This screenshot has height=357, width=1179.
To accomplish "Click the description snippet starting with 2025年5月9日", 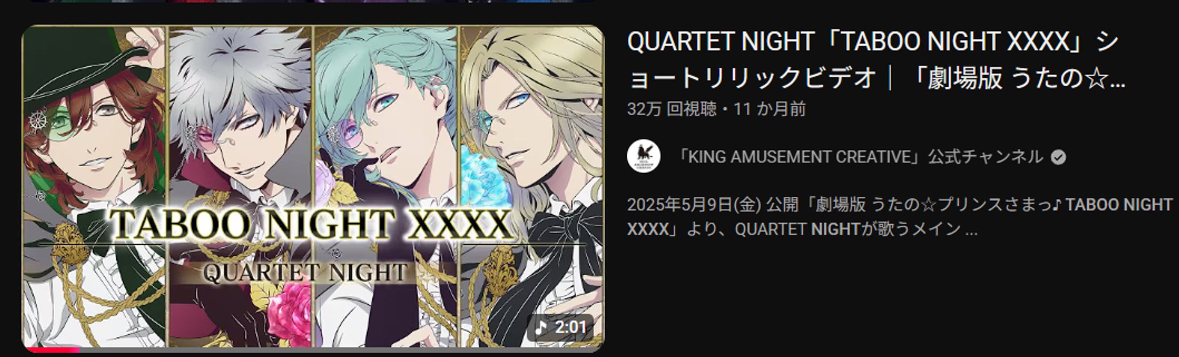I will [x=900, y=217].
